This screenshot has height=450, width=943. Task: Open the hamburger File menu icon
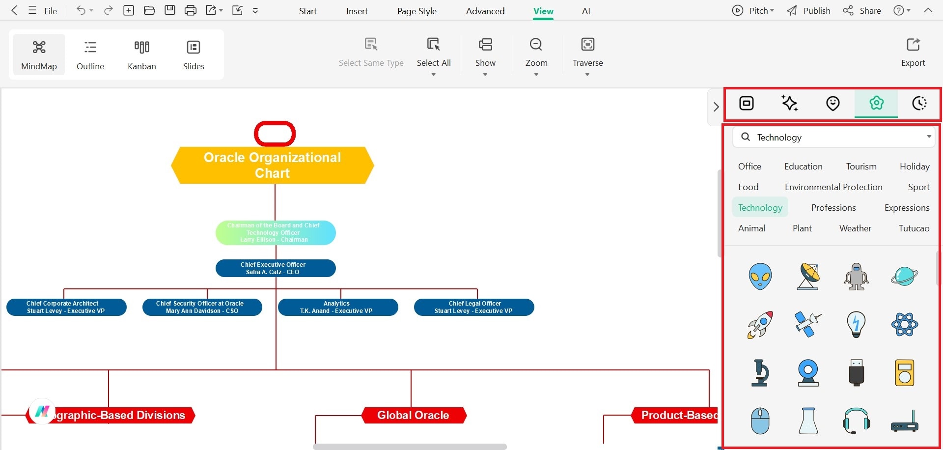pyautogui.click(x=32, y=10)
